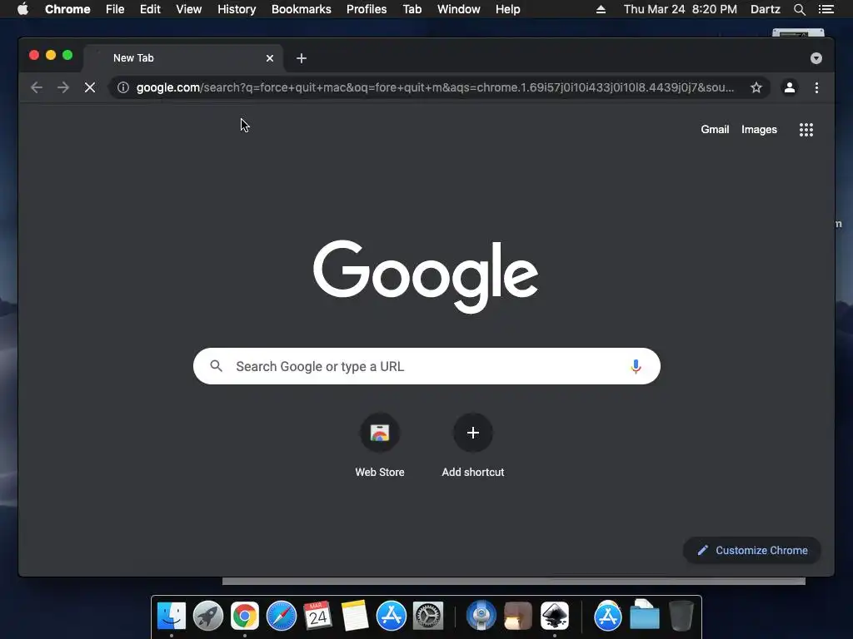Start voice search with the microphone icon
Viewport: 853px width, 639px height.
point(636,367)
